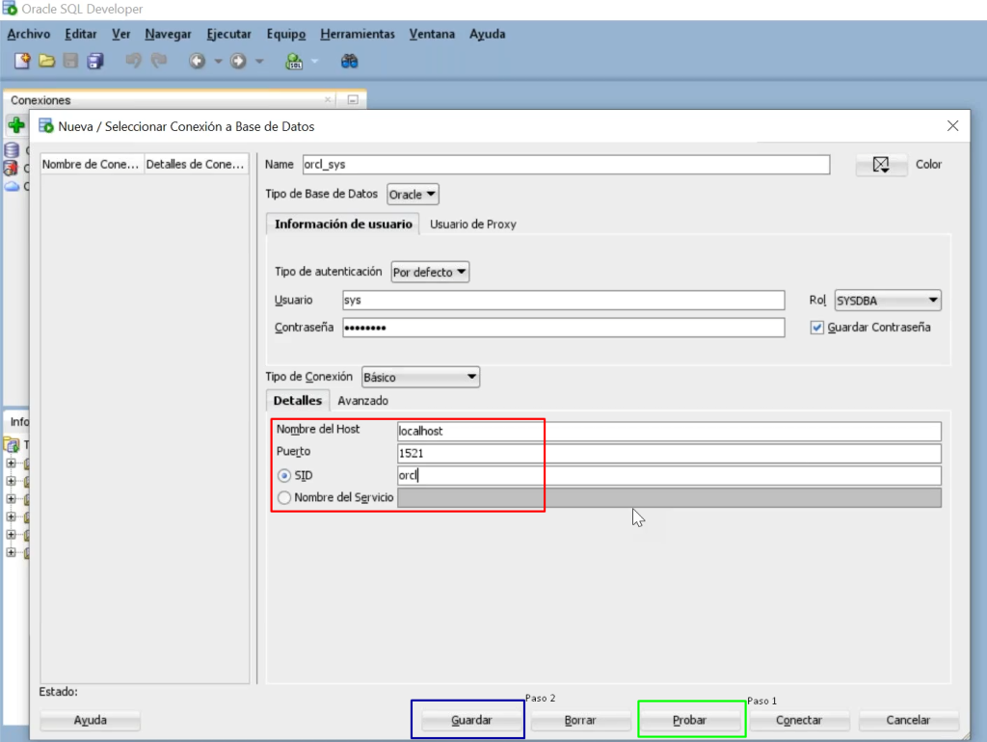The image size is (987, 742).
Task: Click the Redo toolbar icon
Action: coord(159,61)
